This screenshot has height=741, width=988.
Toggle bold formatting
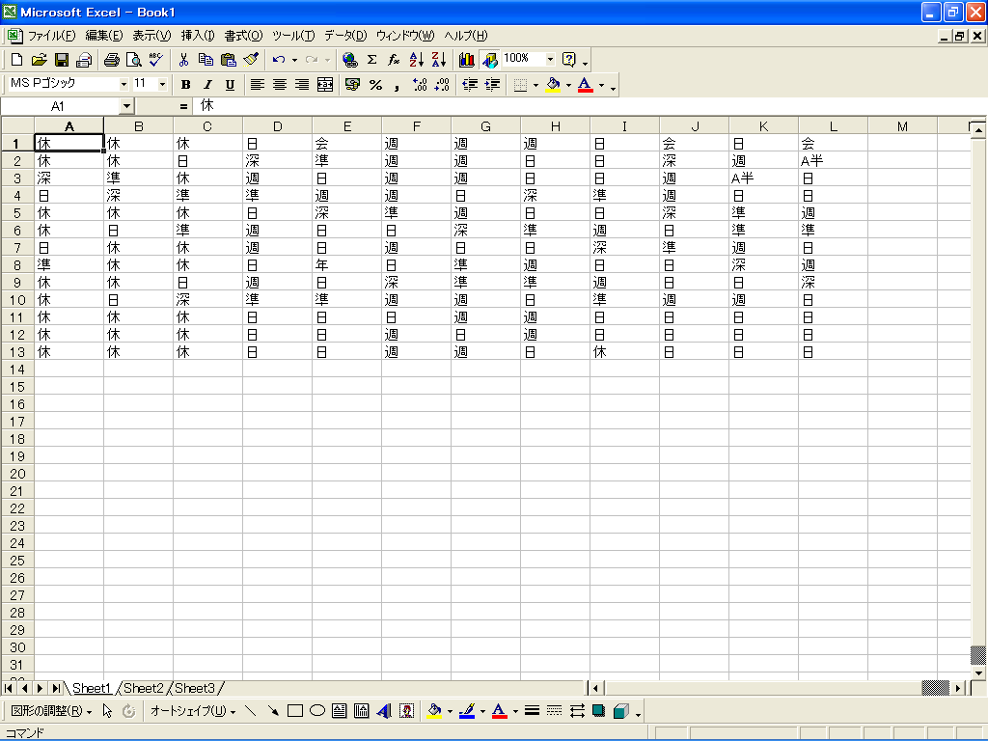tap(185, 85)
